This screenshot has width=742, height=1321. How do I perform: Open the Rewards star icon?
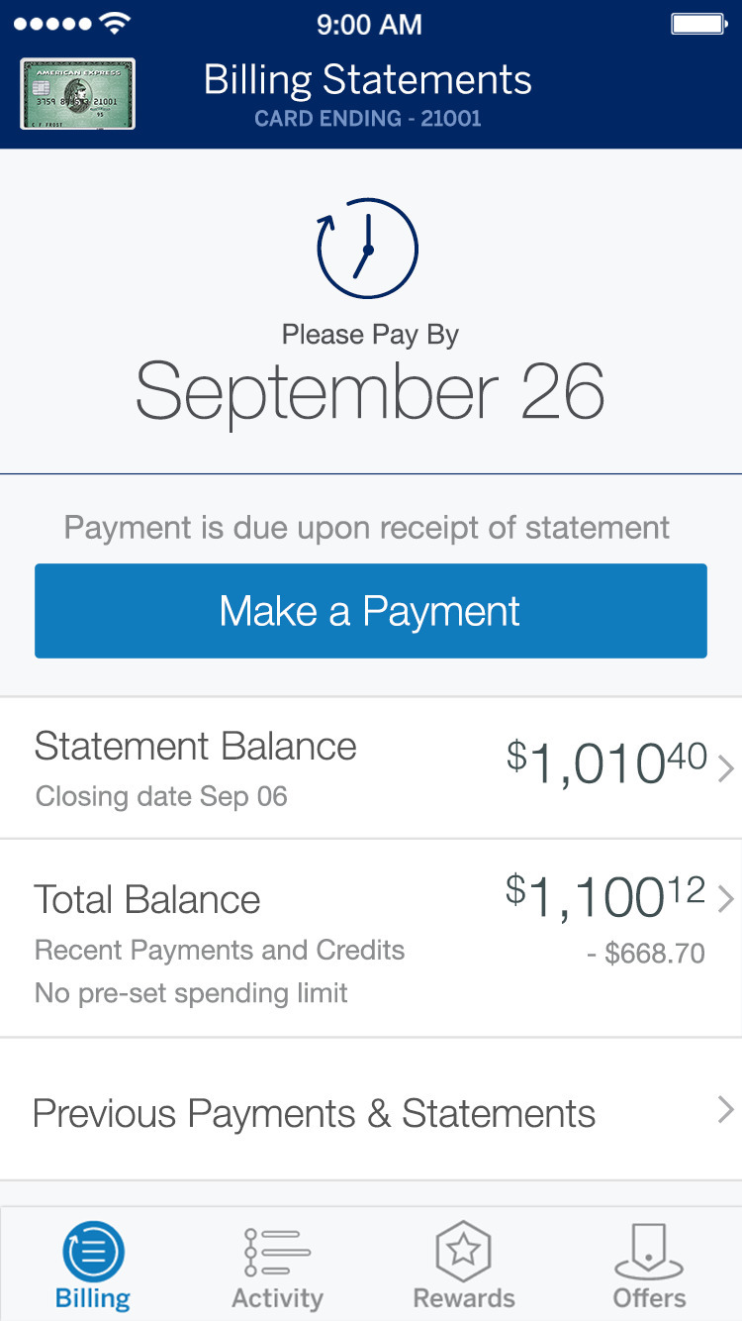(x=463, y=1252)
